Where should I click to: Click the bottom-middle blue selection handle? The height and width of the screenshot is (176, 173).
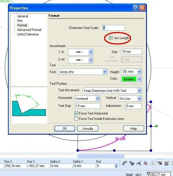point(114,150)
